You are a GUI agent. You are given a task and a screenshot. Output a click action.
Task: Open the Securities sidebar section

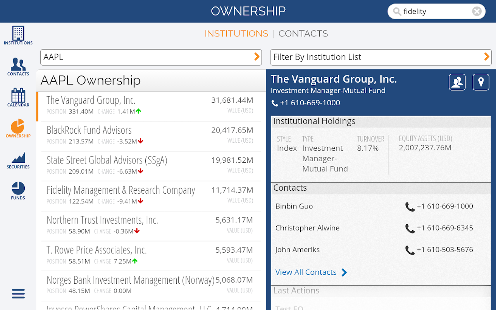[x=18, y=160]
